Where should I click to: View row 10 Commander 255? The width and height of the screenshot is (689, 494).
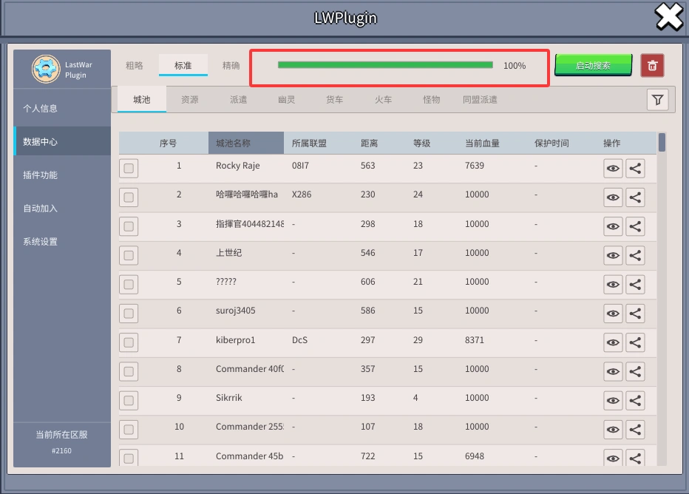pyautogui.click(x=613, y=430)
